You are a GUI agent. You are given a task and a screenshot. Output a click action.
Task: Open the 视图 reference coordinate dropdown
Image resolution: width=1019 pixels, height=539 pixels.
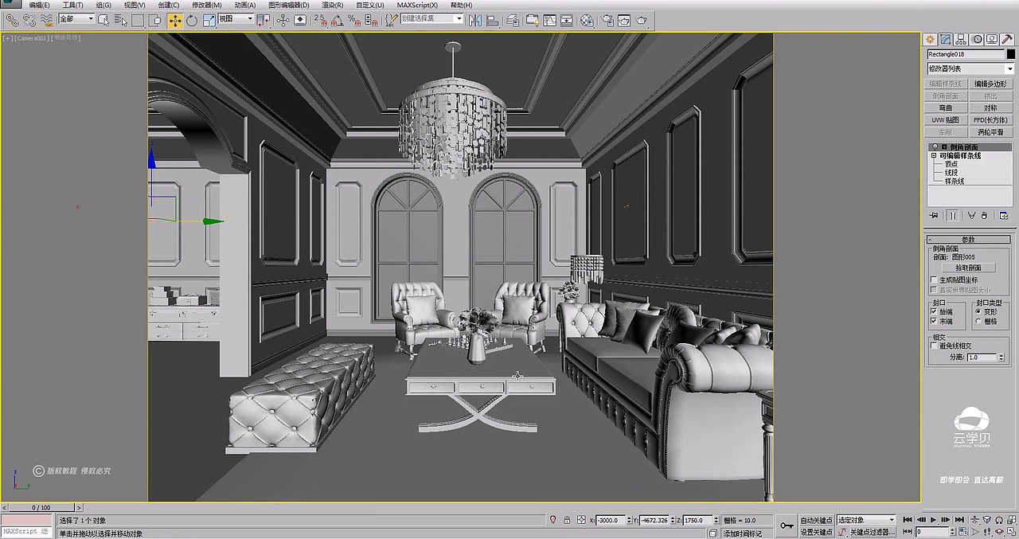pos(235,18)
